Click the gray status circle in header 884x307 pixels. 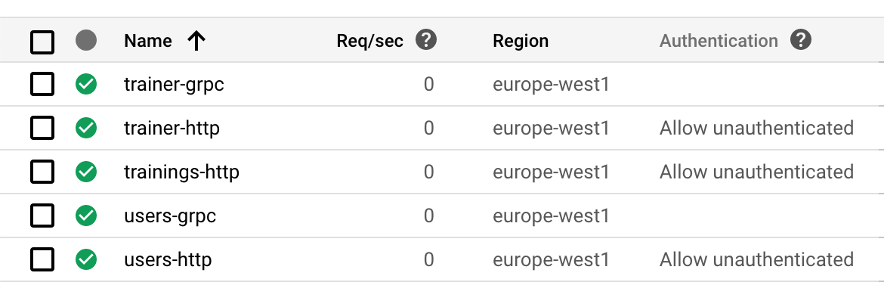point(86,41)
